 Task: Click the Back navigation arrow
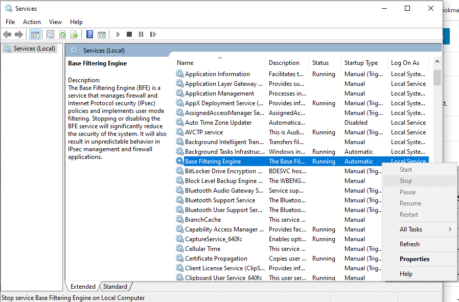coord(7,34)
